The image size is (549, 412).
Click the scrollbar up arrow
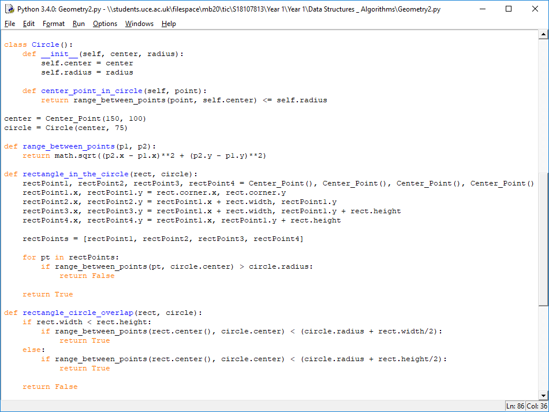(x=543, y=34)
